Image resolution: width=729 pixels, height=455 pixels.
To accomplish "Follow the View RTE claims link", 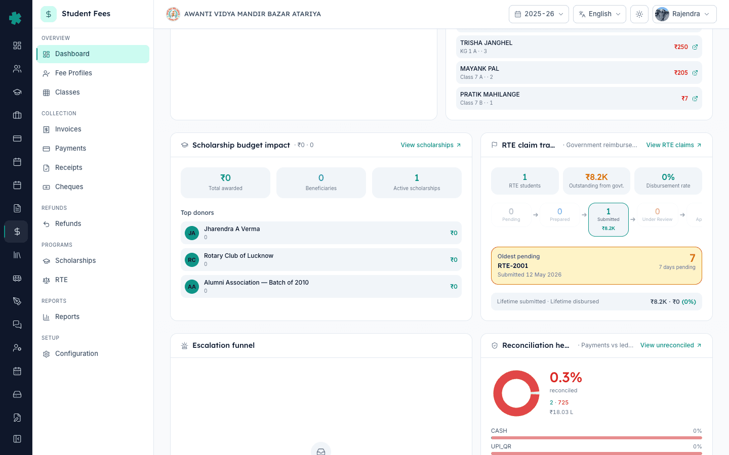I will pyautogui.click(x=674, y=145).
